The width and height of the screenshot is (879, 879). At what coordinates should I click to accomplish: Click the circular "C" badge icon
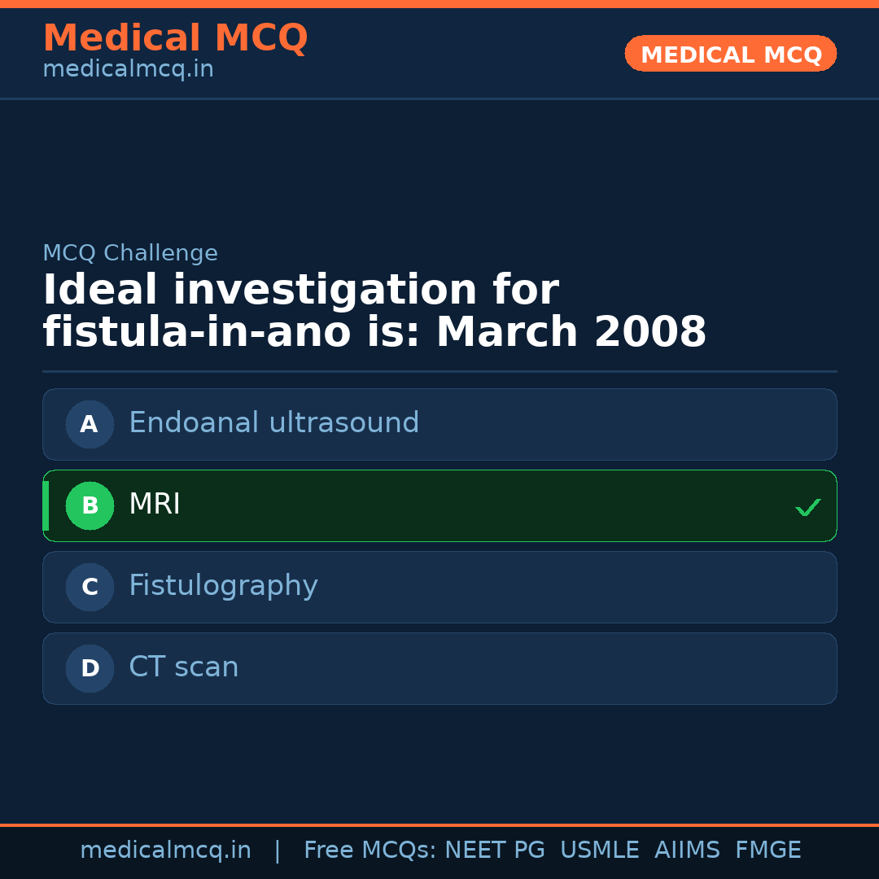(x=90, y=587)
